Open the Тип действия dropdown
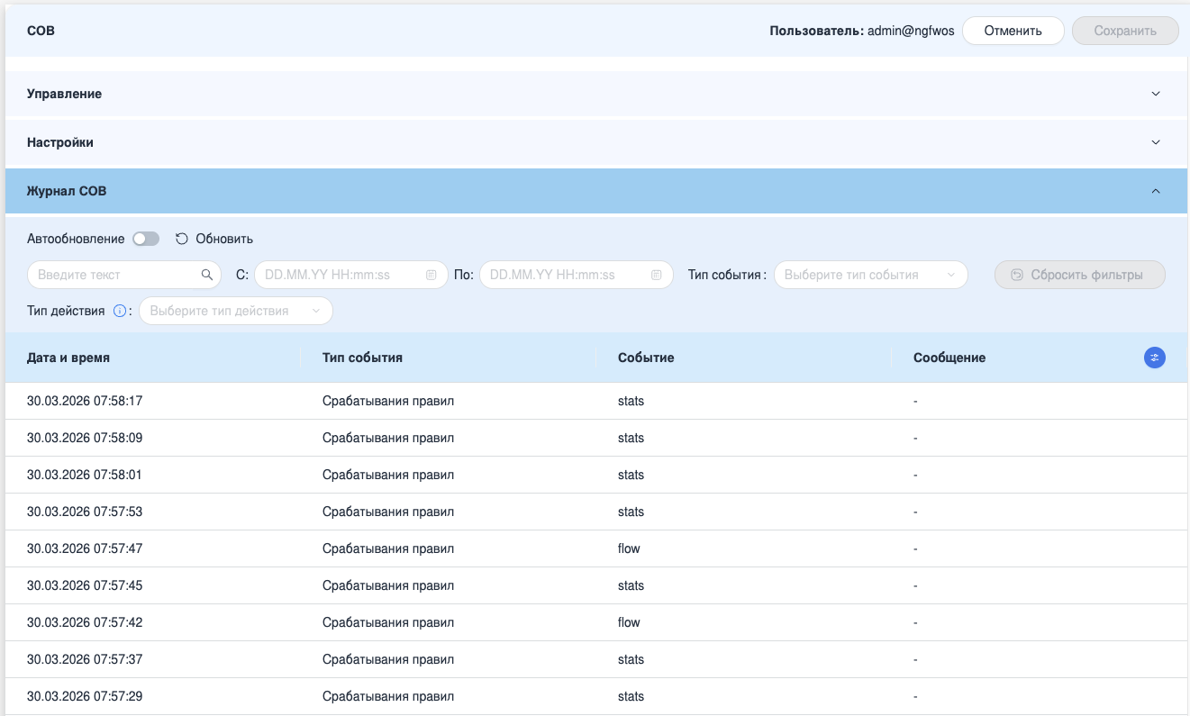The image size is (1190, 716). pyautogui.click(x=236, y=311)
